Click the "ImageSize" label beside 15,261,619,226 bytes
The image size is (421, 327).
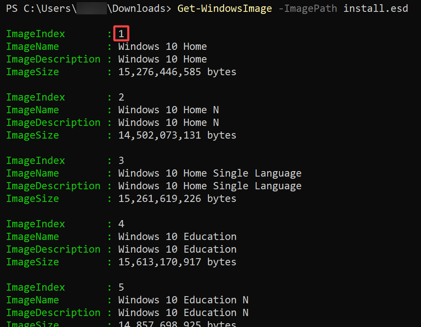[33, 199]
